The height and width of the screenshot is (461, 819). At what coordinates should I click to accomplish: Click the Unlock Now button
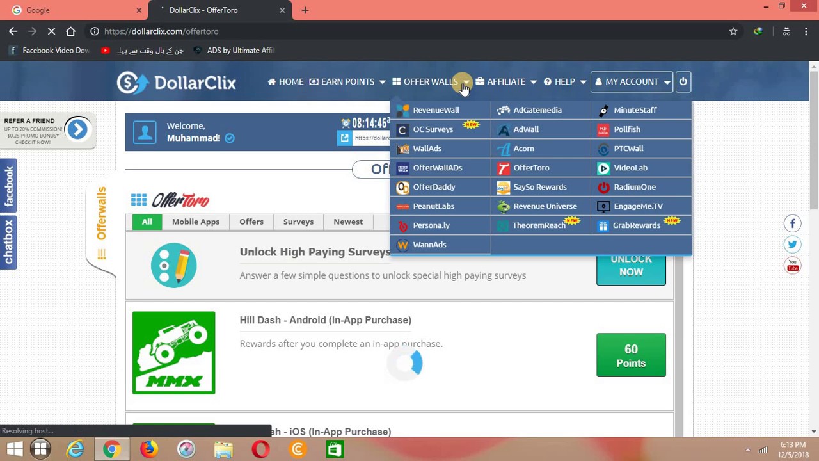pos(631,269)
